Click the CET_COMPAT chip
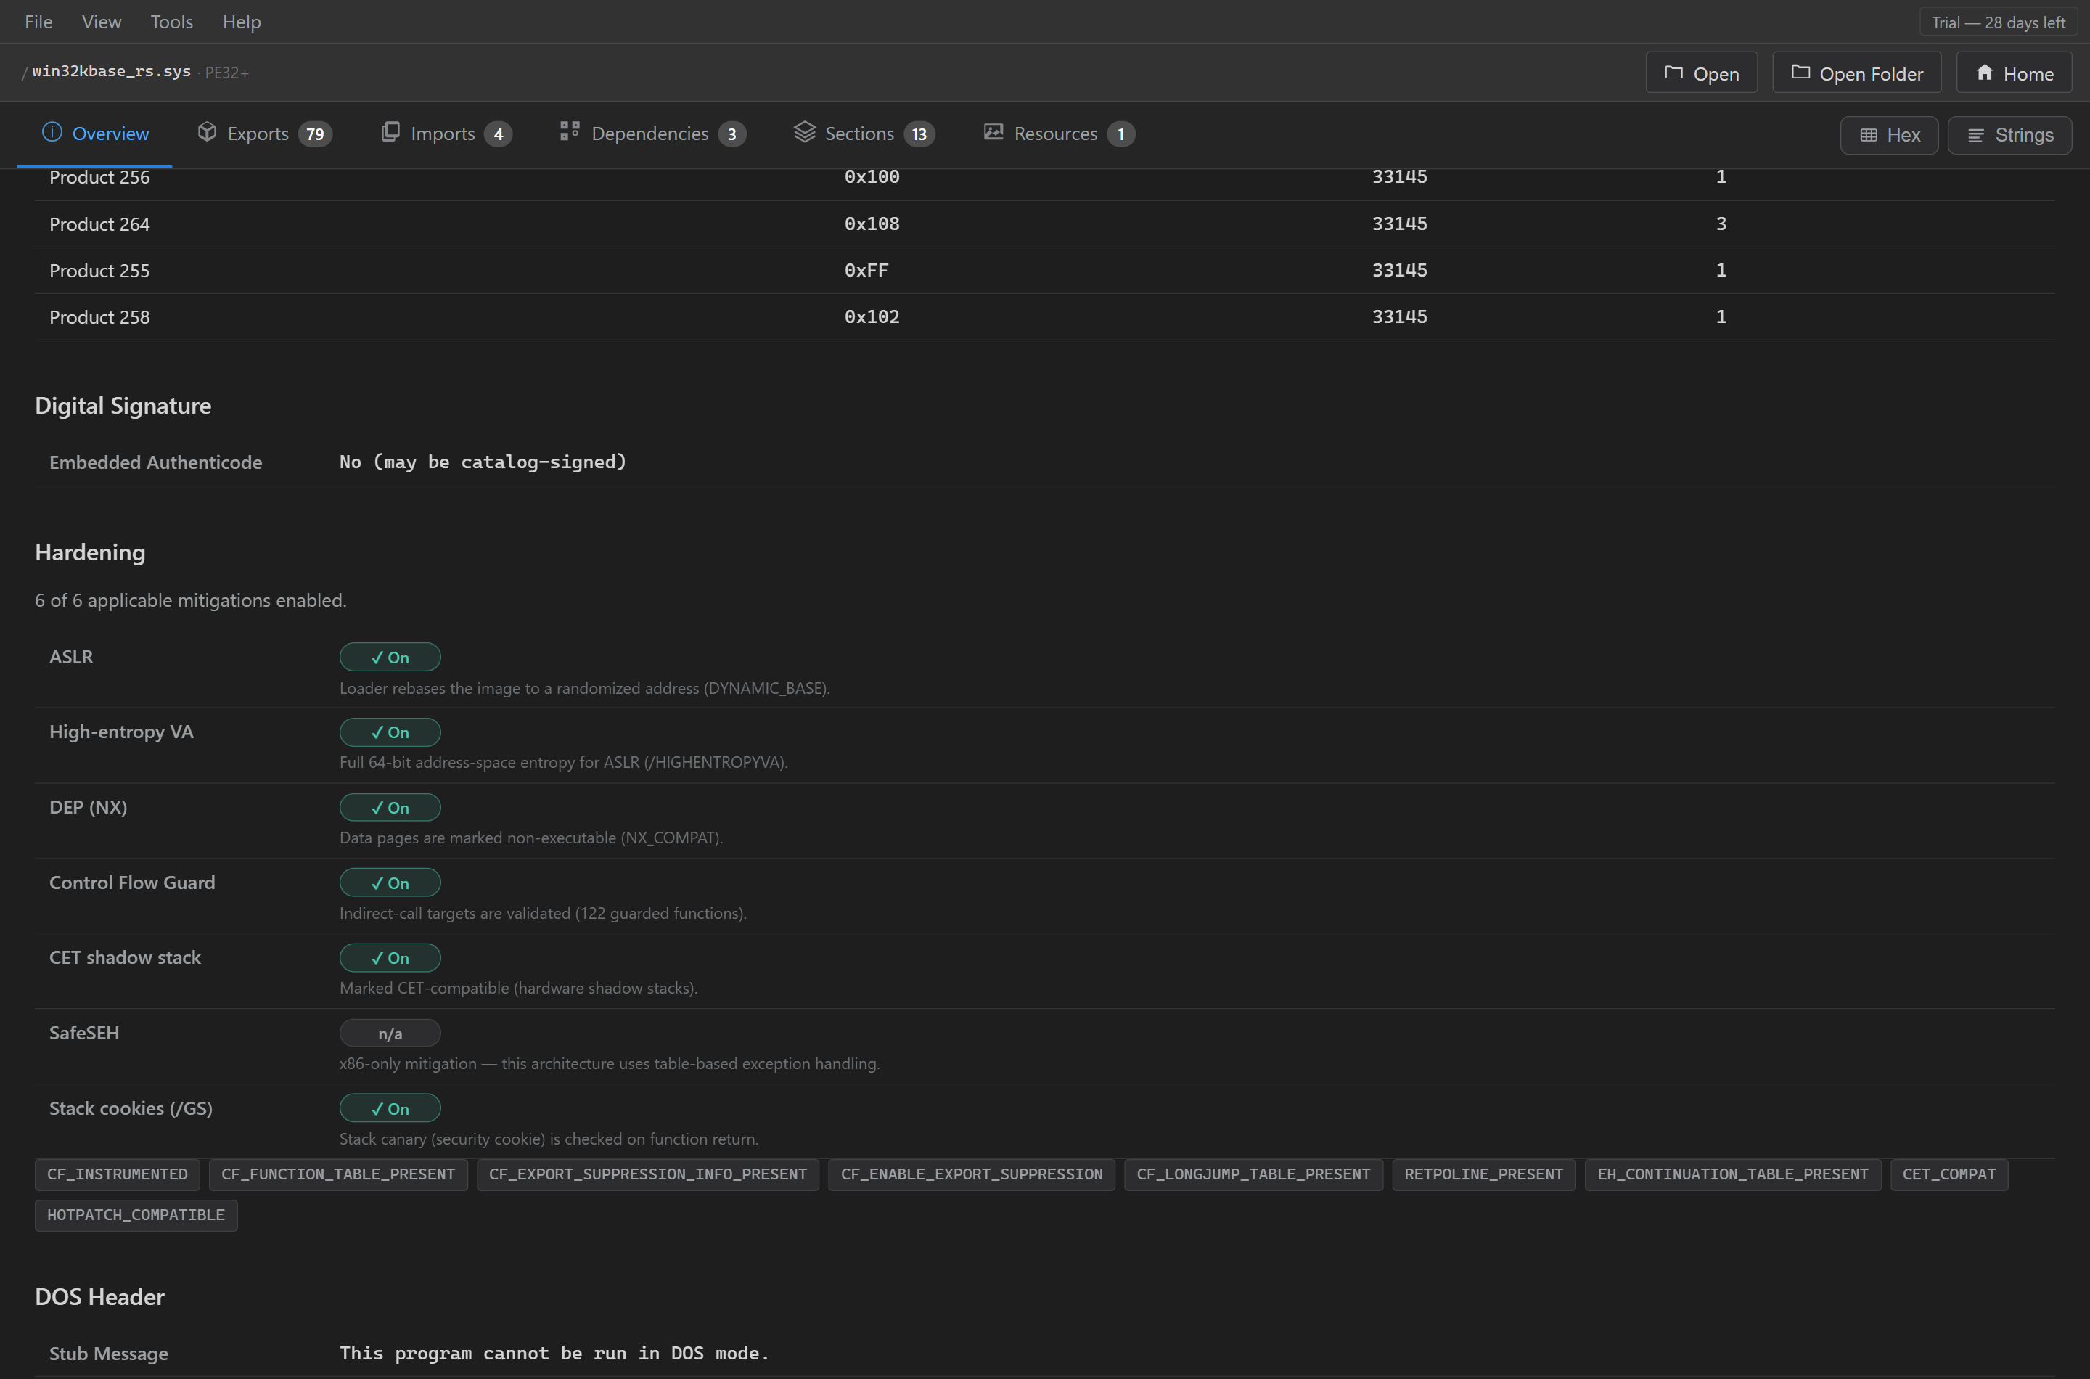 (x=1948, y=1175)
